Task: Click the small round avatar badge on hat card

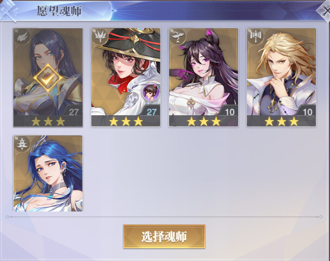Action: (x=151, y=92)
